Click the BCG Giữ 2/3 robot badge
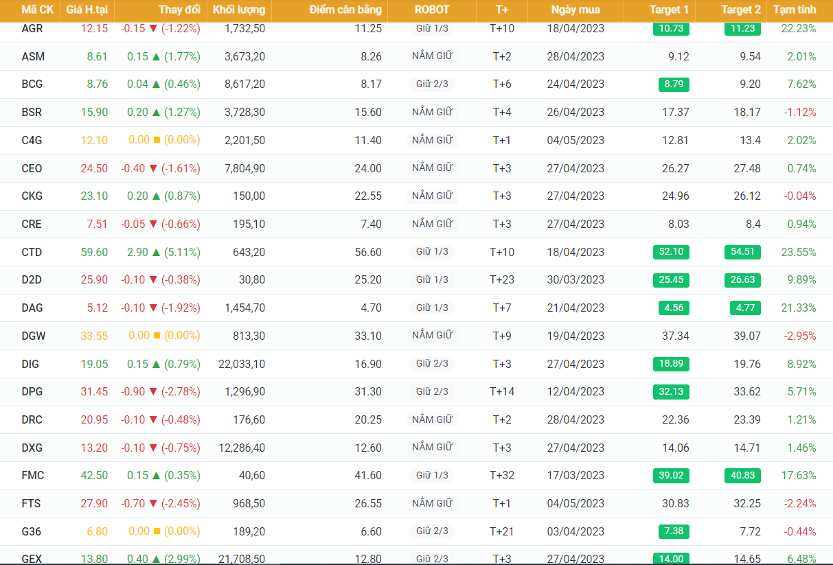Screen dimensions: 833x565 (x=432, y=84)
